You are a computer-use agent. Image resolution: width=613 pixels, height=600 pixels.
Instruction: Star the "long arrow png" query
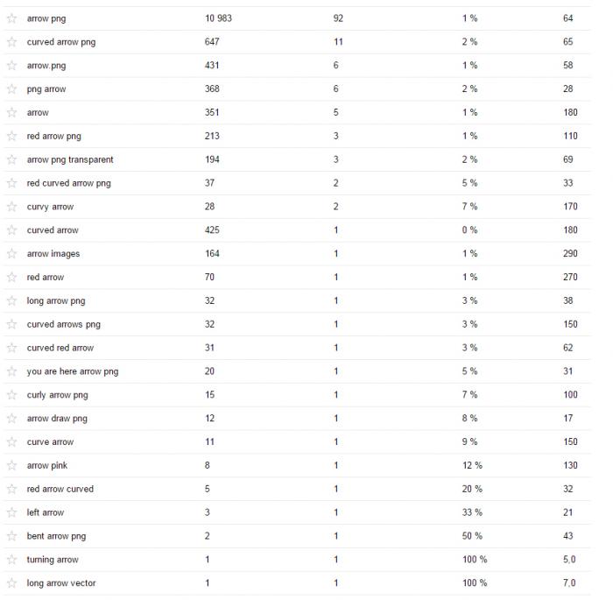tap(11, 300)
